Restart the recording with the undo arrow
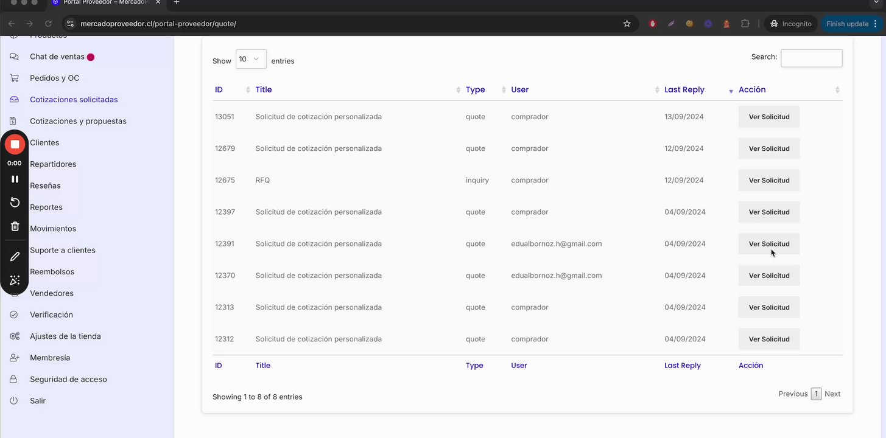This screenshot has width=886, height=438. pyautogui.click(x=15, y=203)
